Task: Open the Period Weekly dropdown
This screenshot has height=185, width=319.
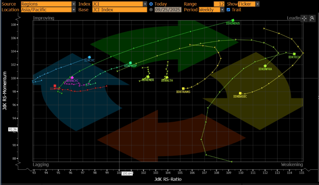Action: (x=222, y=10)
